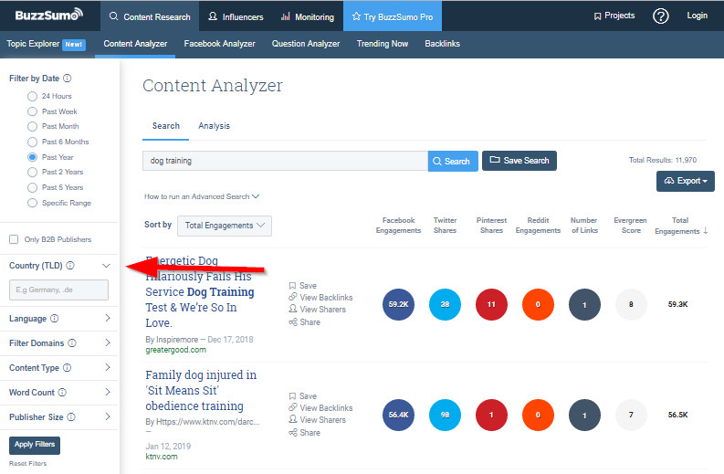Click the Country (TLD) info icon
This screenshot has height=474, width=724.
coord(70,265)
